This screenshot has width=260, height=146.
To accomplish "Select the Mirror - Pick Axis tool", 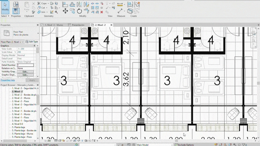I will (79, 4).
